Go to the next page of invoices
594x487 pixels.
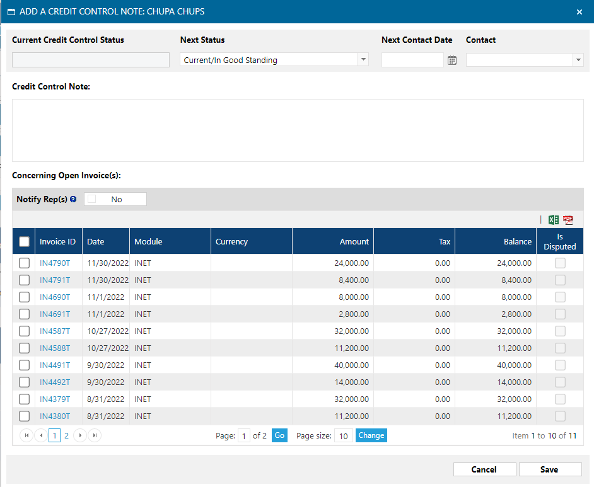pyautogui.click(x=80, y=435)
